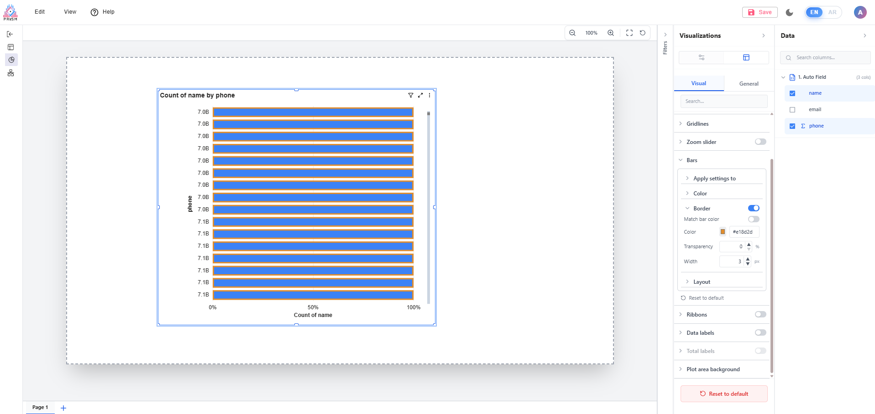Collapse the Auto Field table tree
This screenshot has height=414, width=875.
point(783,77)
